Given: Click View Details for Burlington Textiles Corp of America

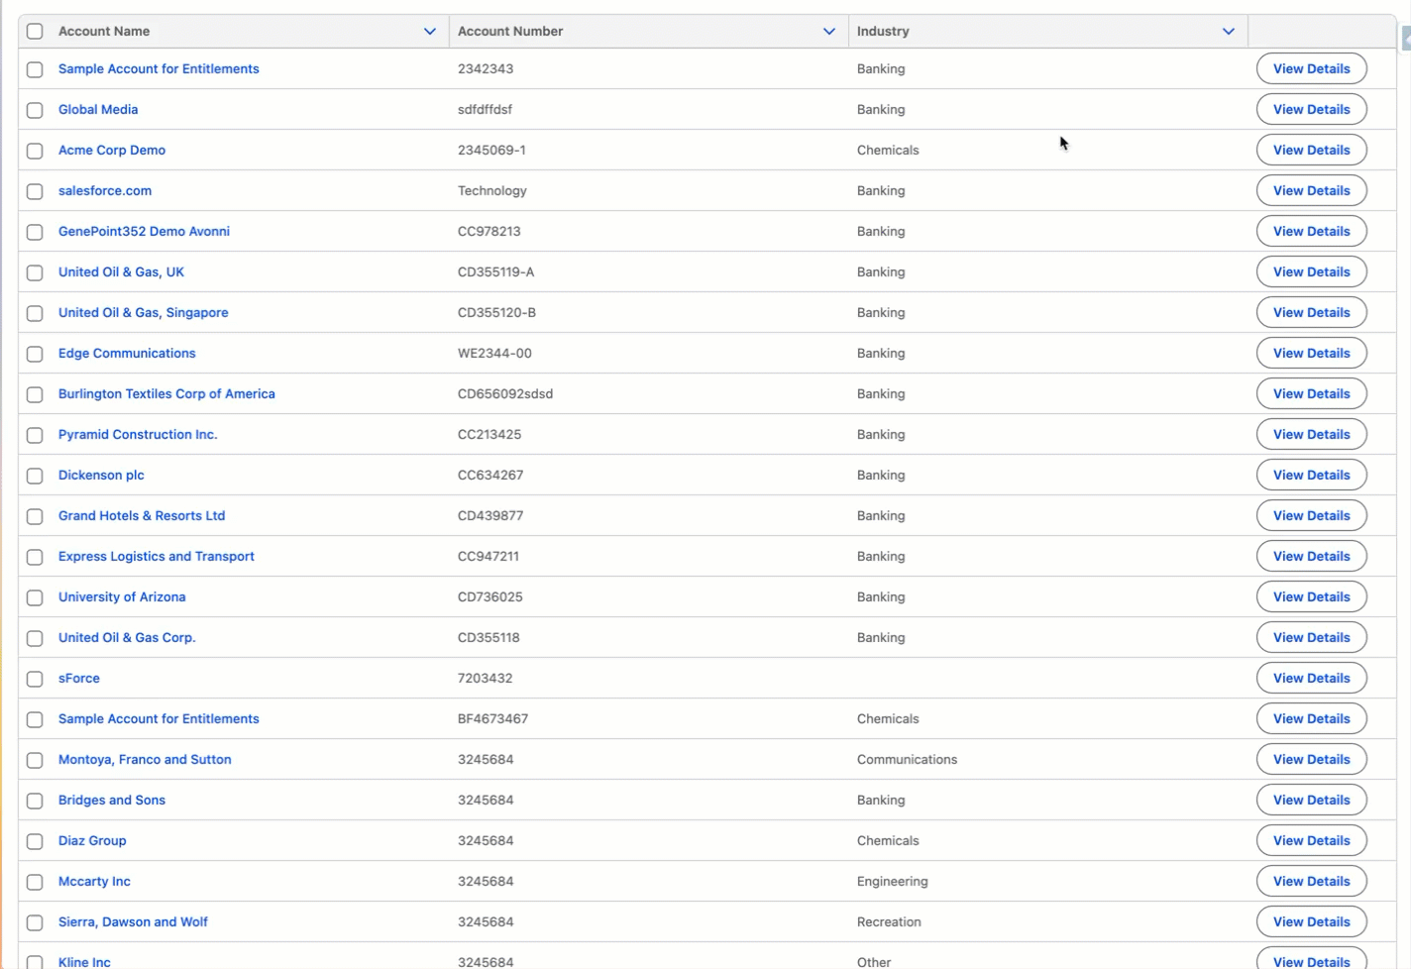Looking at the screenshot, I should coord(1312,394).
